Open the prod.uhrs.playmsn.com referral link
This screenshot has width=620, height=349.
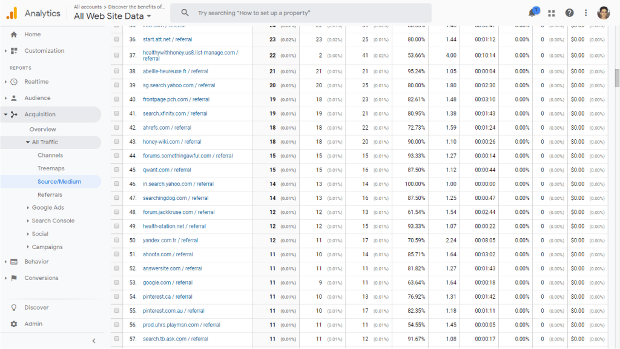click(182, 325)
